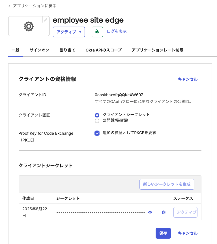View the アプリケーションレート制限 tab

158,50
